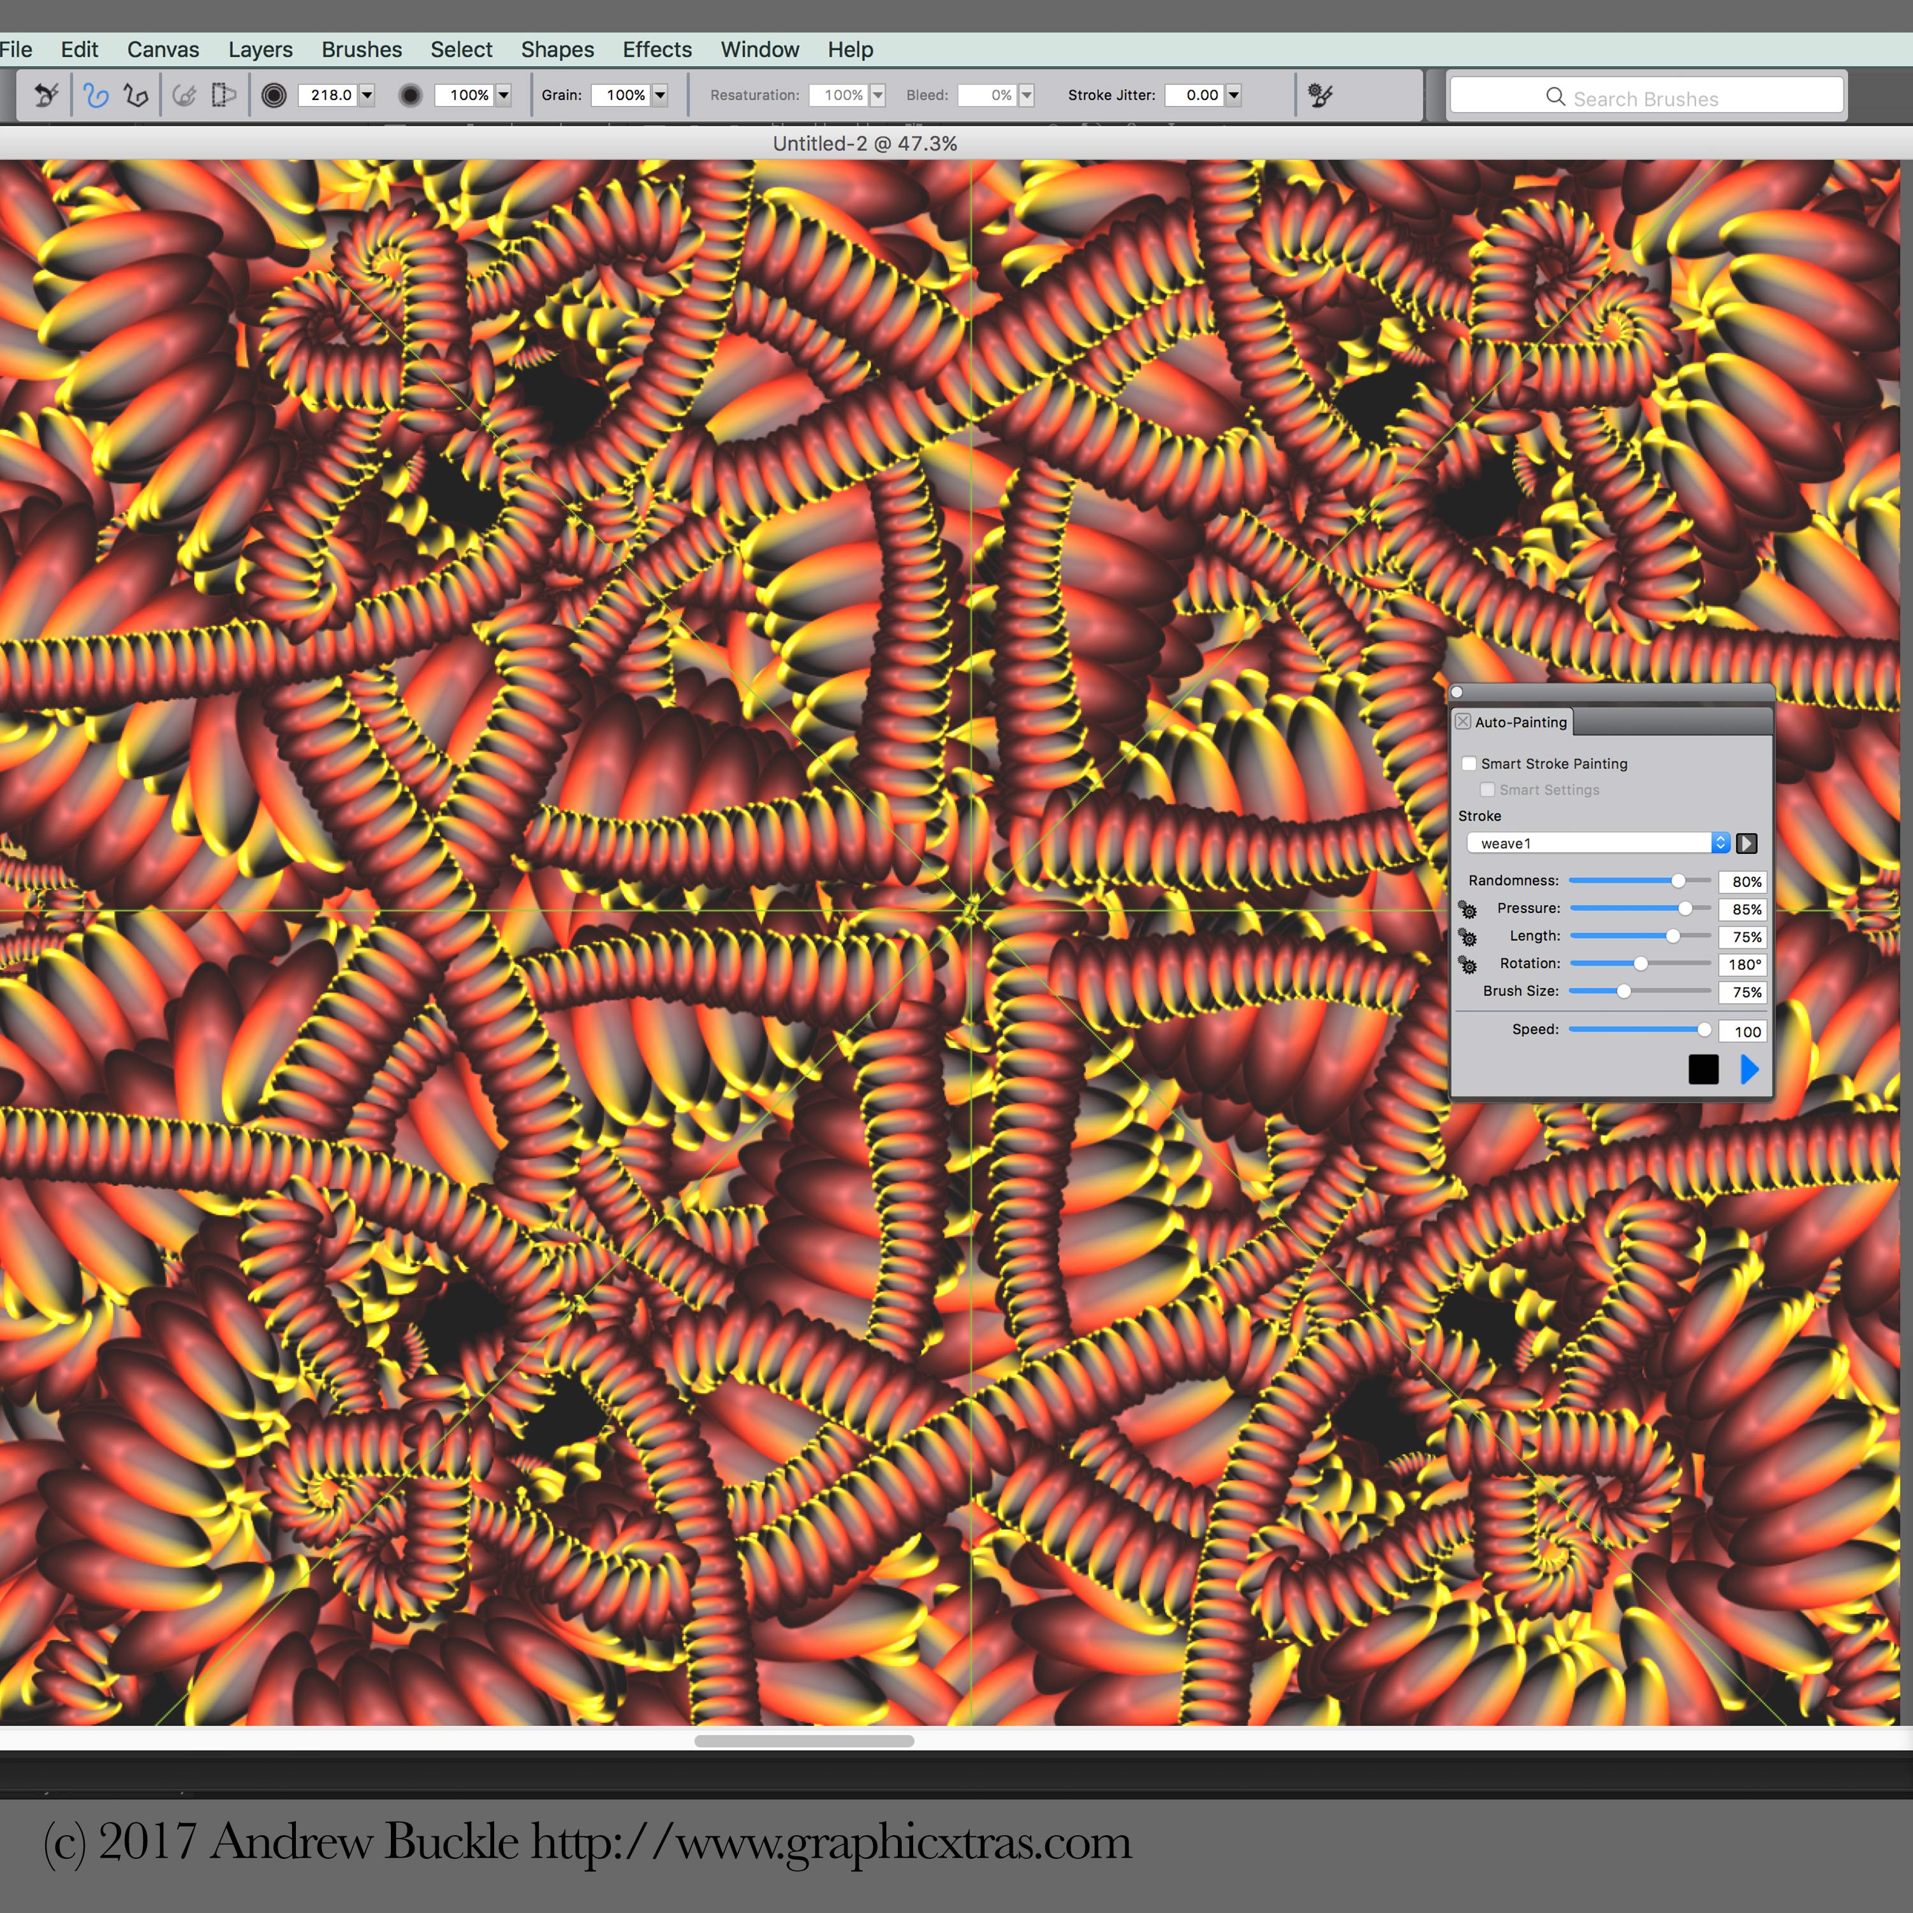Click the Grain 100% value field
The height and width of the screenshot is (1913, 1913).
point(622,95)
